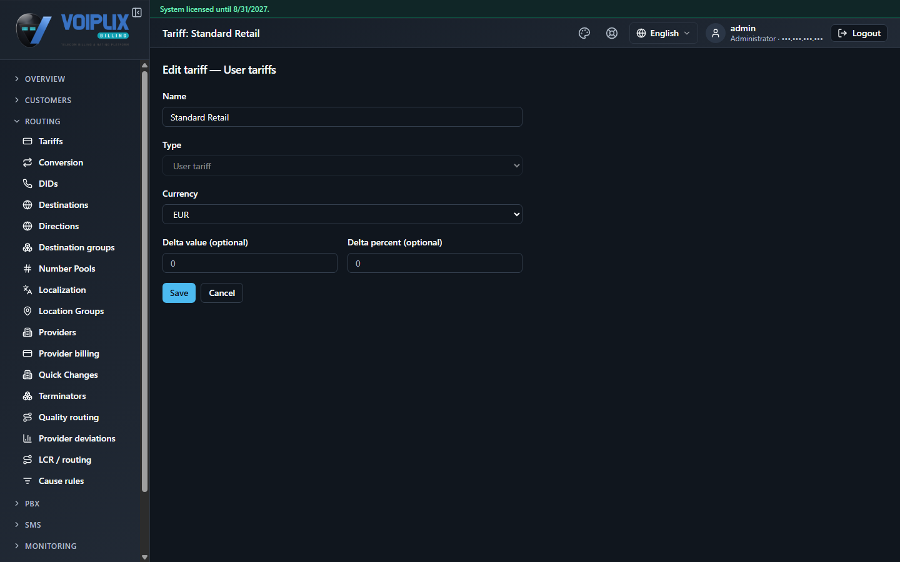Click the Providers building icon
Image resolution: width=900 pixels, height=562 pixels.
click(27, 332)
